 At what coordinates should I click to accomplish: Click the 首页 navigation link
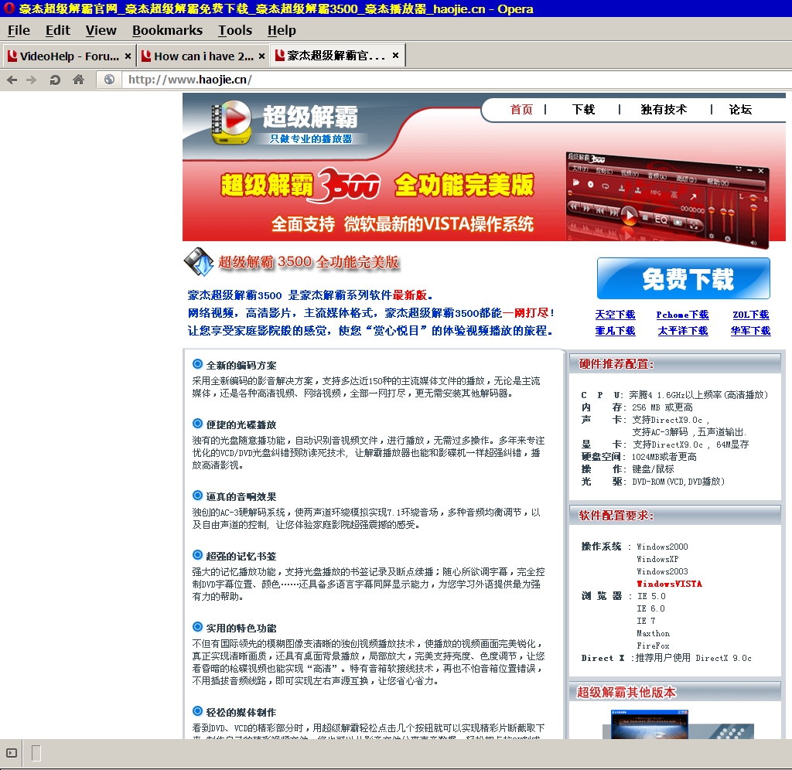point(522,110)
